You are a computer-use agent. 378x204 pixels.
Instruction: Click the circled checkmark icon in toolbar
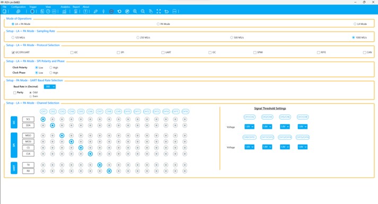(x=127, y=11)
